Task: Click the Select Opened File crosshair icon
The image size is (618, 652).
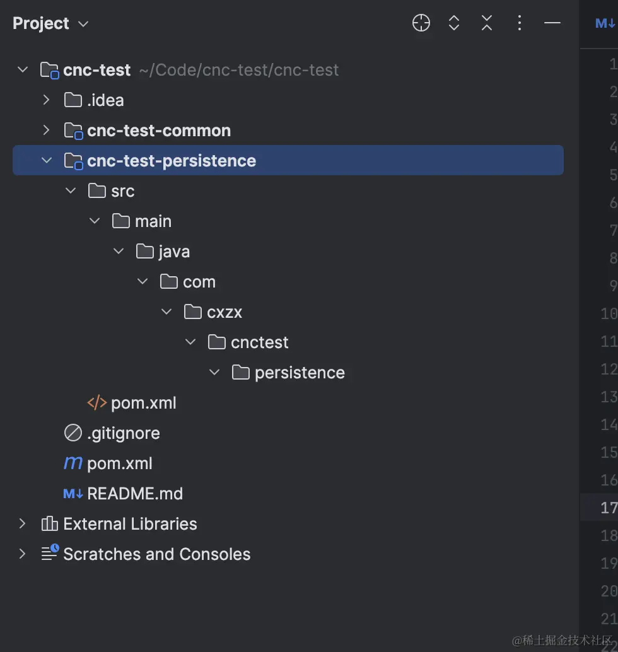Action: pyautogui.click(x=421, y=23)
